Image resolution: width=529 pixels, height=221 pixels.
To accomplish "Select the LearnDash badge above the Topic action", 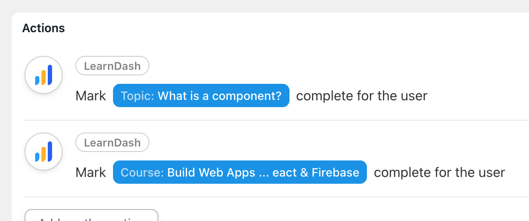I will (112, 66).
